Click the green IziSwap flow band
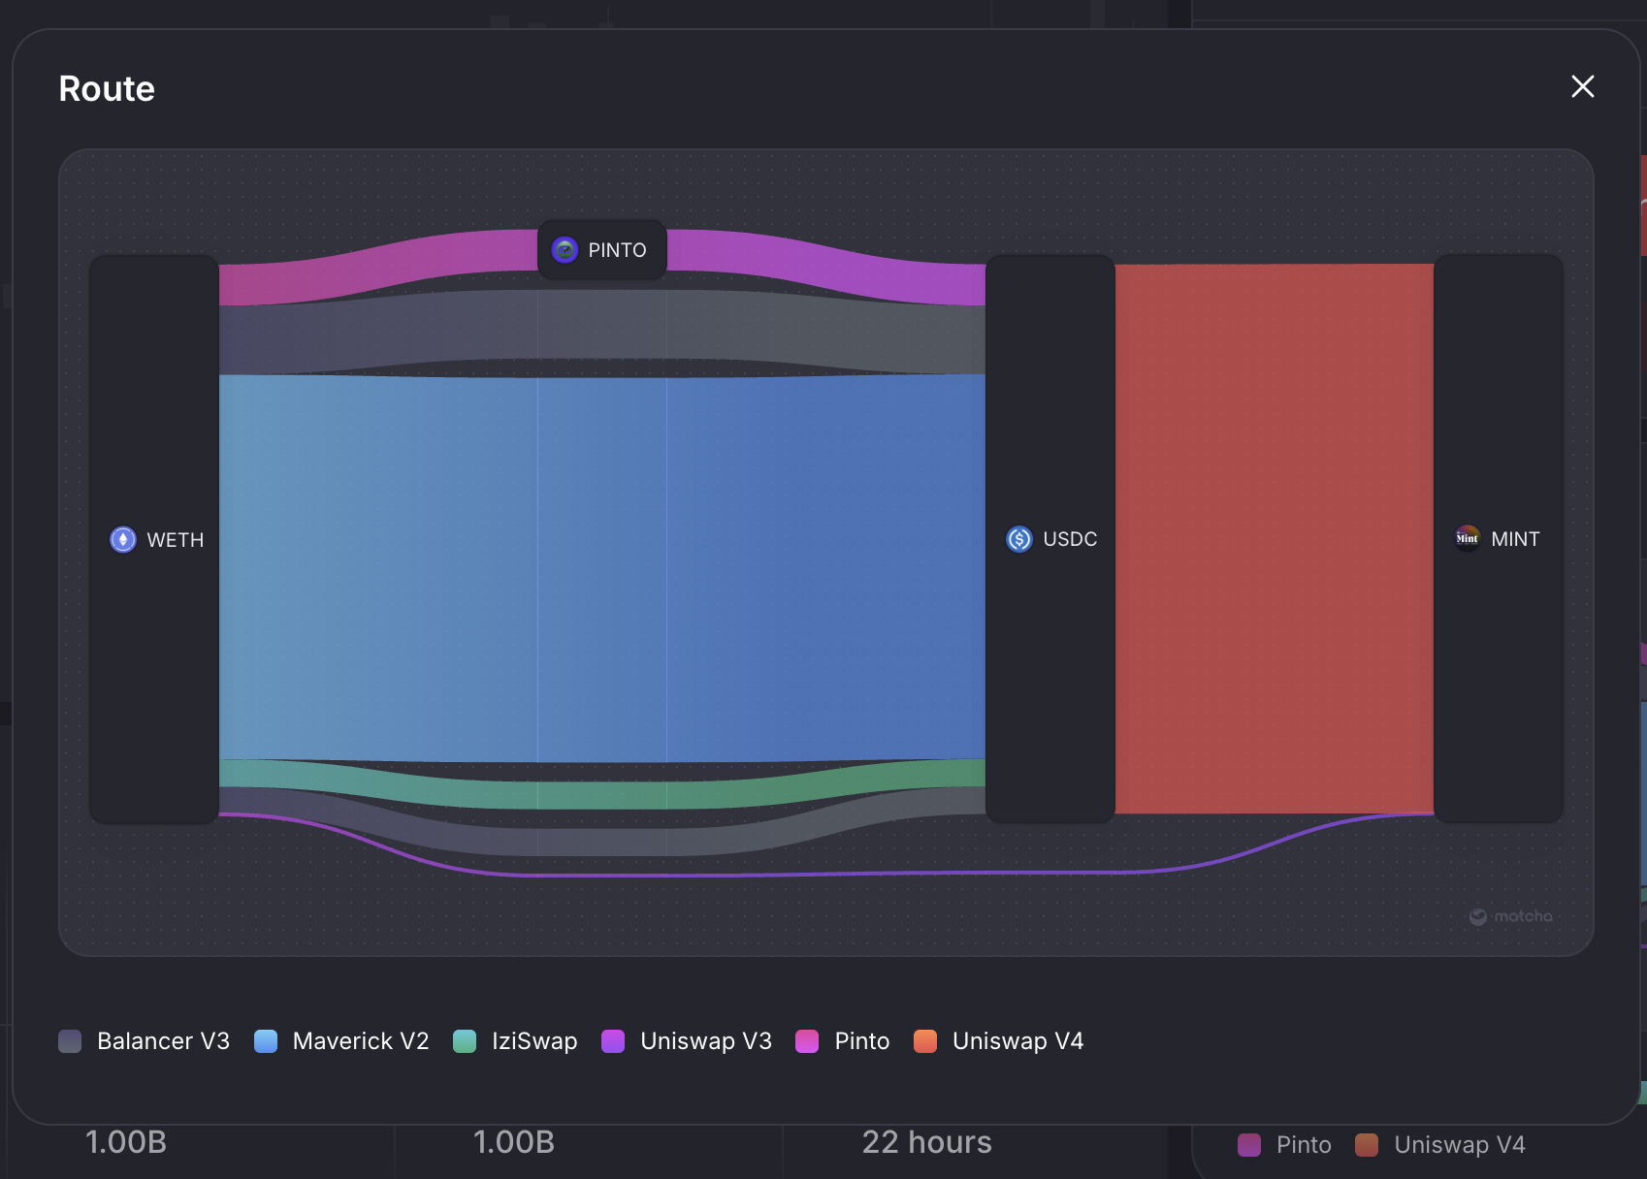This screenshot has height=1179, width=1647. coord(601,795)
